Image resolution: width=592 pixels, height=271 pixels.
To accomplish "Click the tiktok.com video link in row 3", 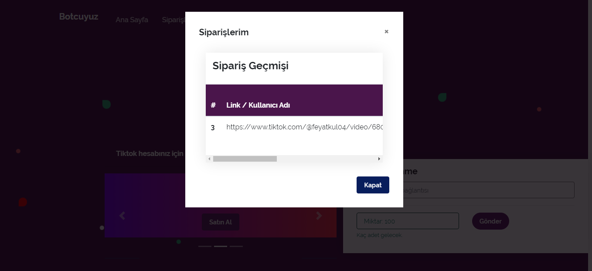I will [x=304, y=127].
